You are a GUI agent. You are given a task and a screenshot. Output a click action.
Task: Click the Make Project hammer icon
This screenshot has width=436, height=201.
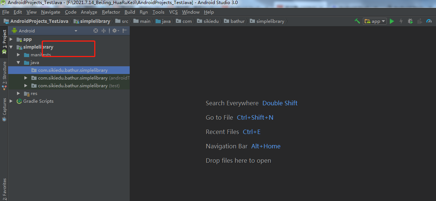click(x=357, y=21)
